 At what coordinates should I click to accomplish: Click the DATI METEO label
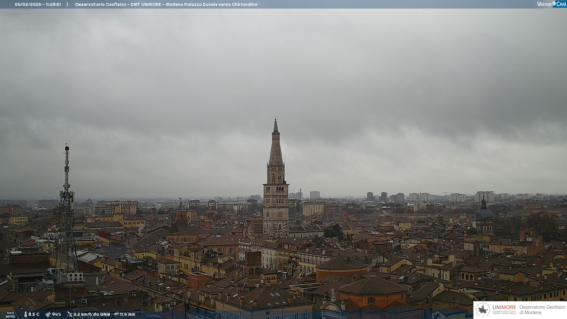point(10,315)
